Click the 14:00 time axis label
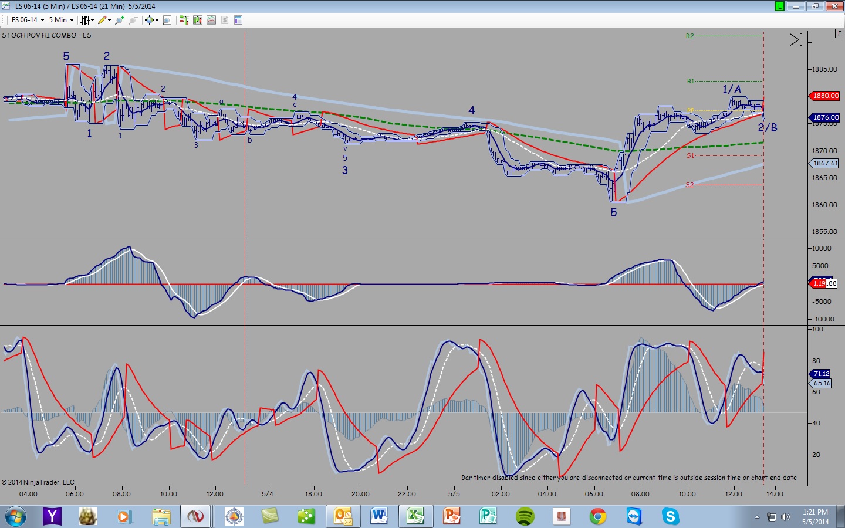 click(x=775, y=494)
